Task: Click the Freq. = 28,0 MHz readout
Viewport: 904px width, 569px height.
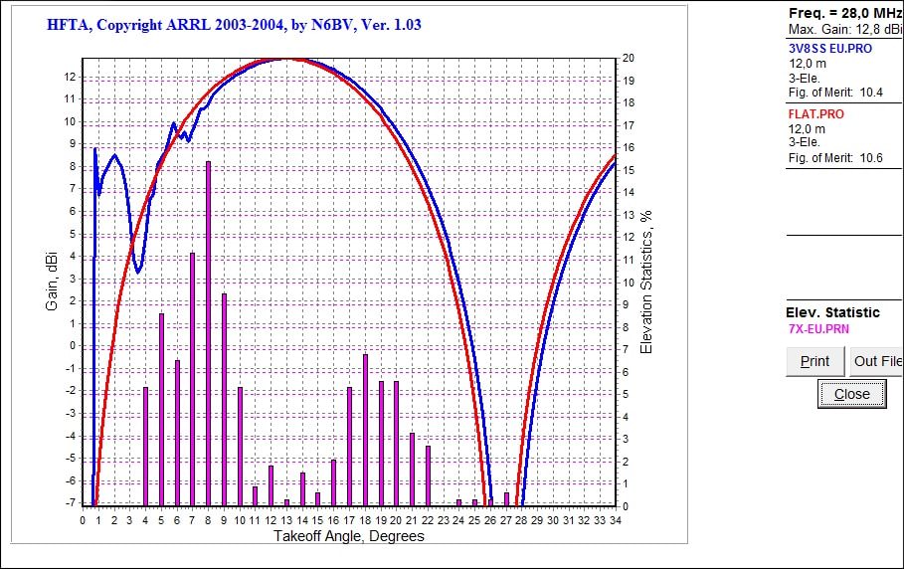Action: tap(844, 13)
